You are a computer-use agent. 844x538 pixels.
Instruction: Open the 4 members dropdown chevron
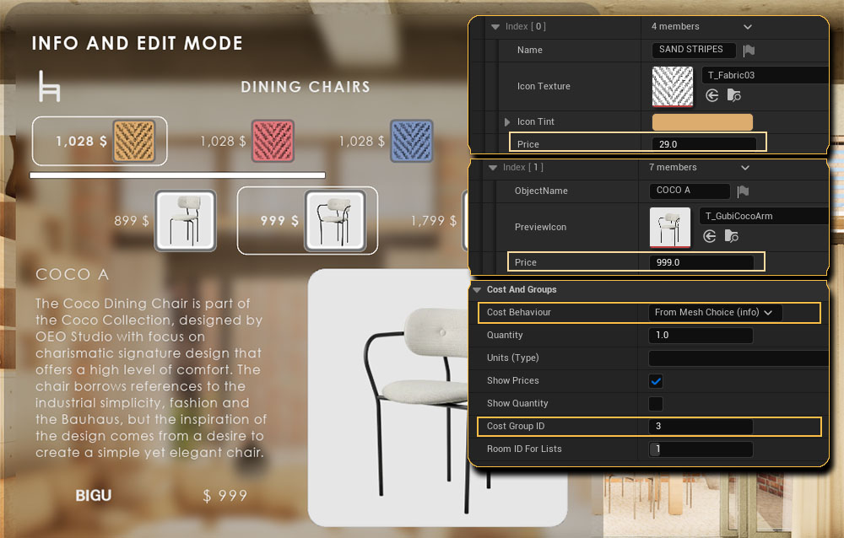tap(747, 27)
